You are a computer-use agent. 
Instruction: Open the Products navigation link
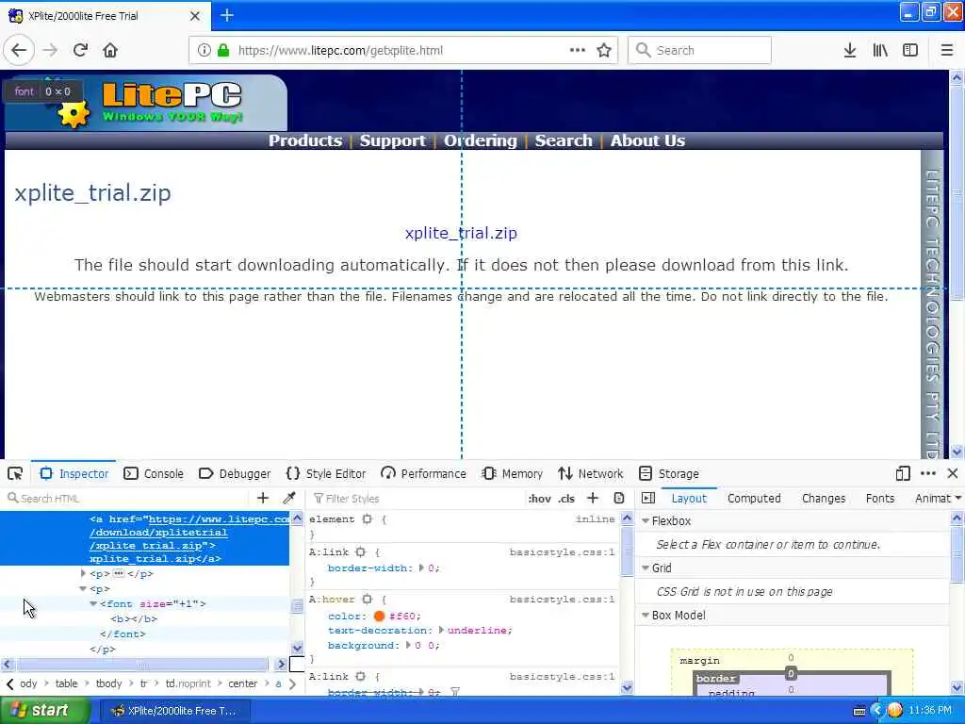(305, 140)
